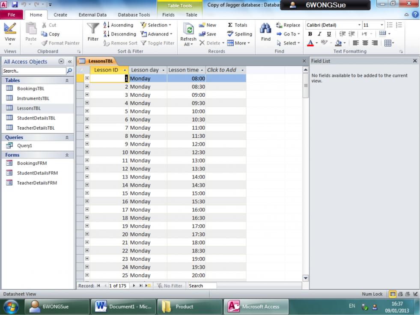The image size is (420, 315).
Task: Click the font color button
Action: tap(310, 43)
